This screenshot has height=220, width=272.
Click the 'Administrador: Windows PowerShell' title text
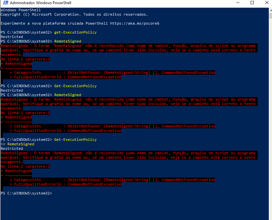[41, 3]
